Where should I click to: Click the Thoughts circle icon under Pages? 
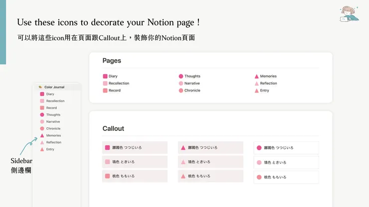181,76
